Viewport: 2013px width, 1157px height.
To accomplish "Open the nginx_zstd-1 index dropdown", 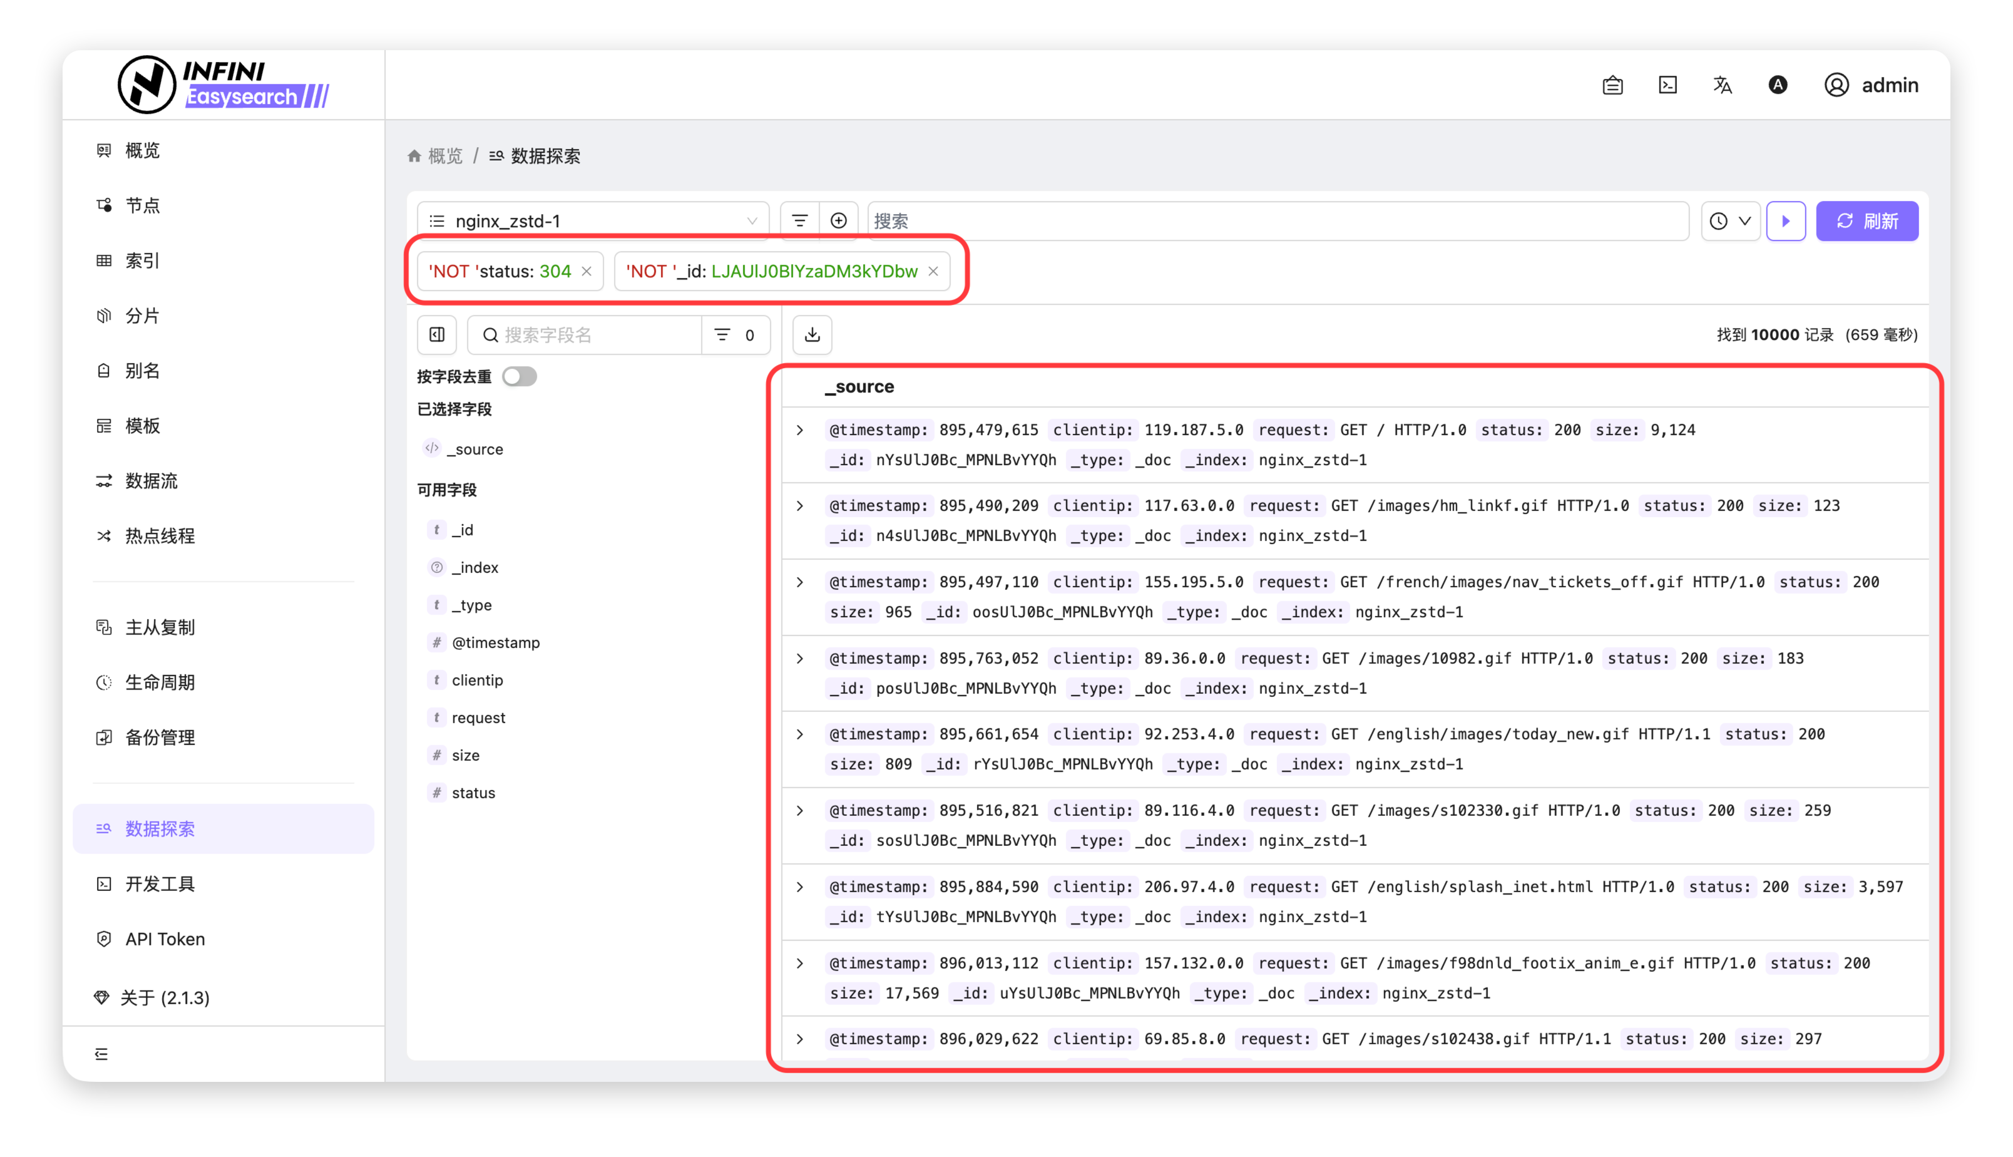I will (x=593, y=221).
